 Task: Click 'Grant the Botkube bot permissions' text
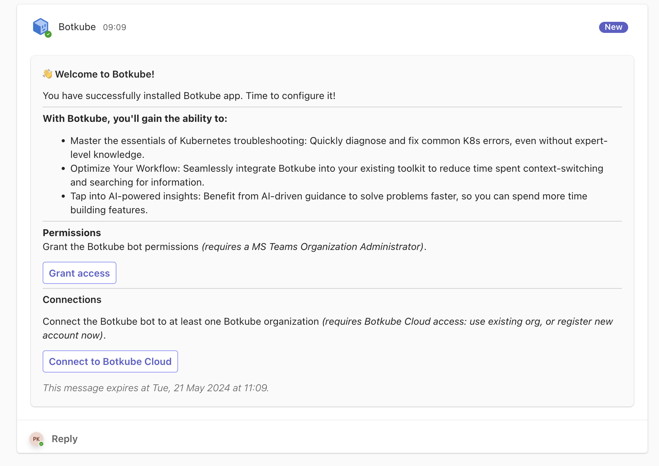tap(121, 247)
